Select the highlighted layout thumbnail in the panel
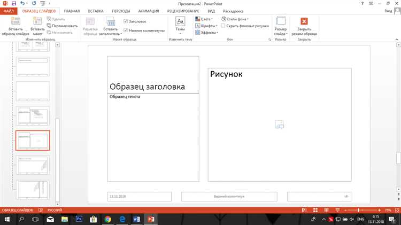 (33, 141)
